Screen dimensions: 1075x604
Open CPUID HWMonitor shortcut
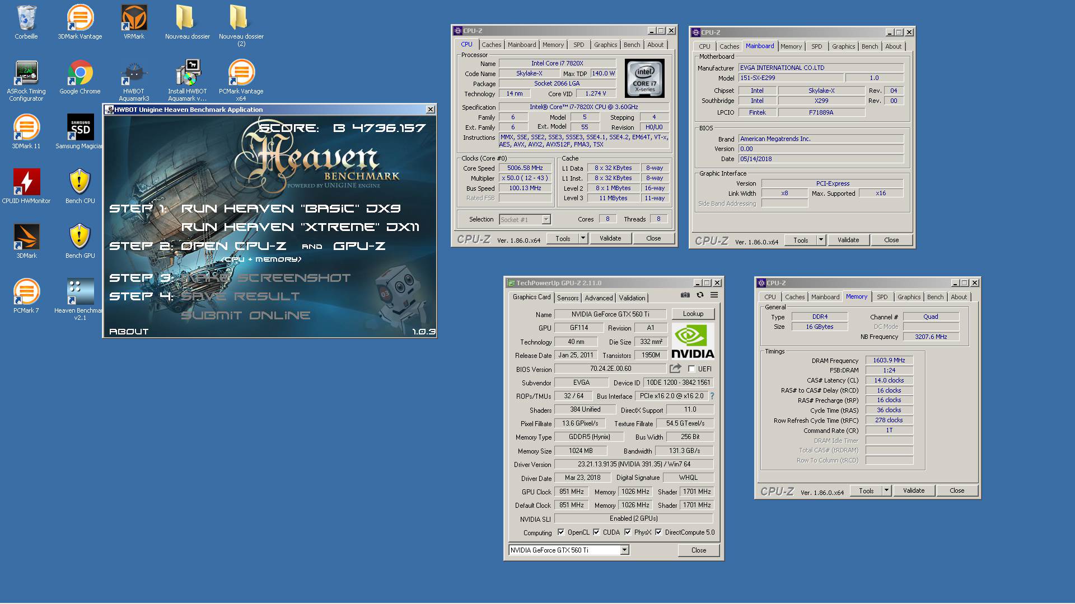[26, 187]
